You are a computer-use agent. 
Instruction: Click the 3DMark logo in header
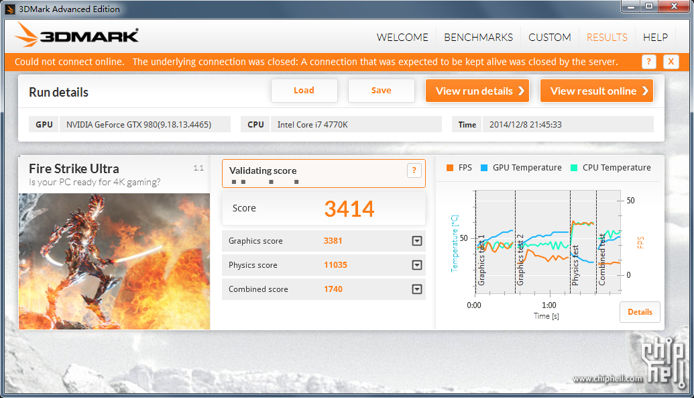(76, 35)
